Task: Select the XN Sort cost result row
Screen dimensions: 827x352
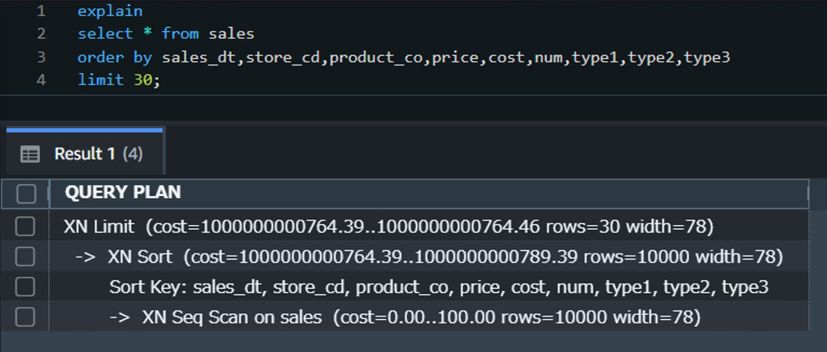Action: click(x=429, y=256)
